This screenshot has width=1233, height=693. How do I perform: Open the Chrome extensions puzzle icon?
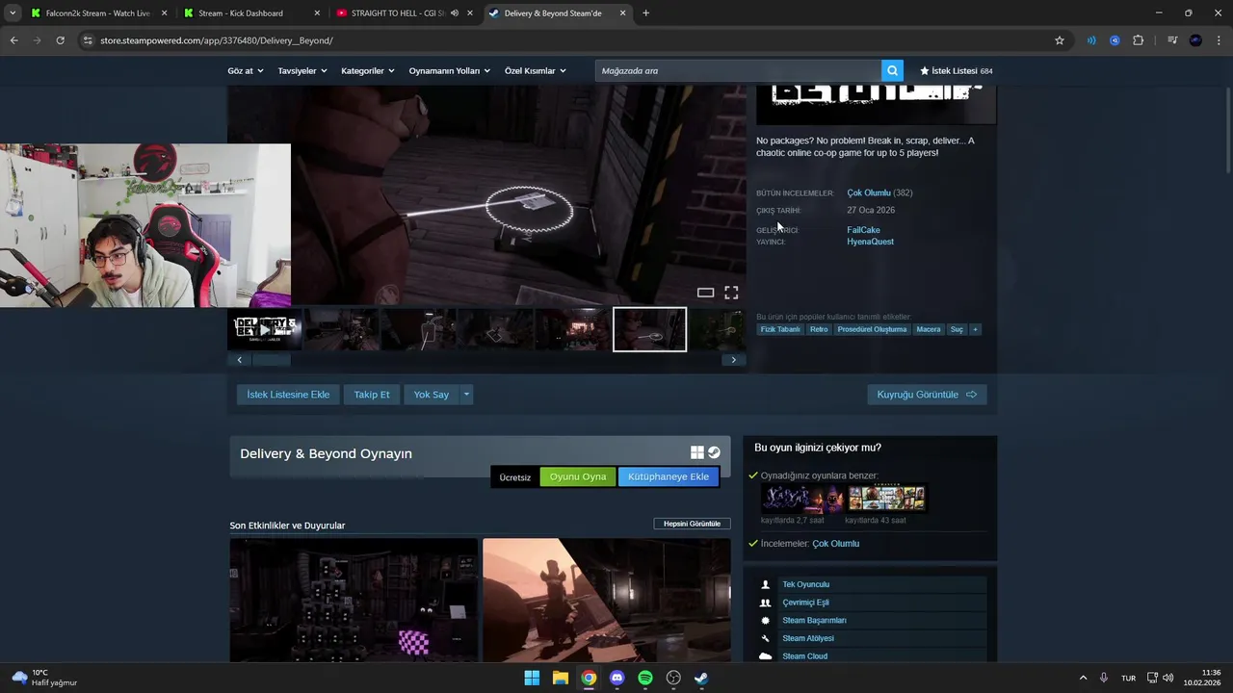(x=1139, y=40)
